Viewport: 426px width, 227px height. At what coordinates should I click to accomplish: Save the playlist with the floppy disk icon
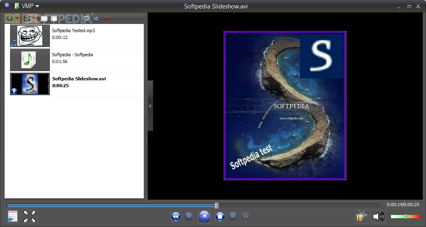click(x=27, y=19)
